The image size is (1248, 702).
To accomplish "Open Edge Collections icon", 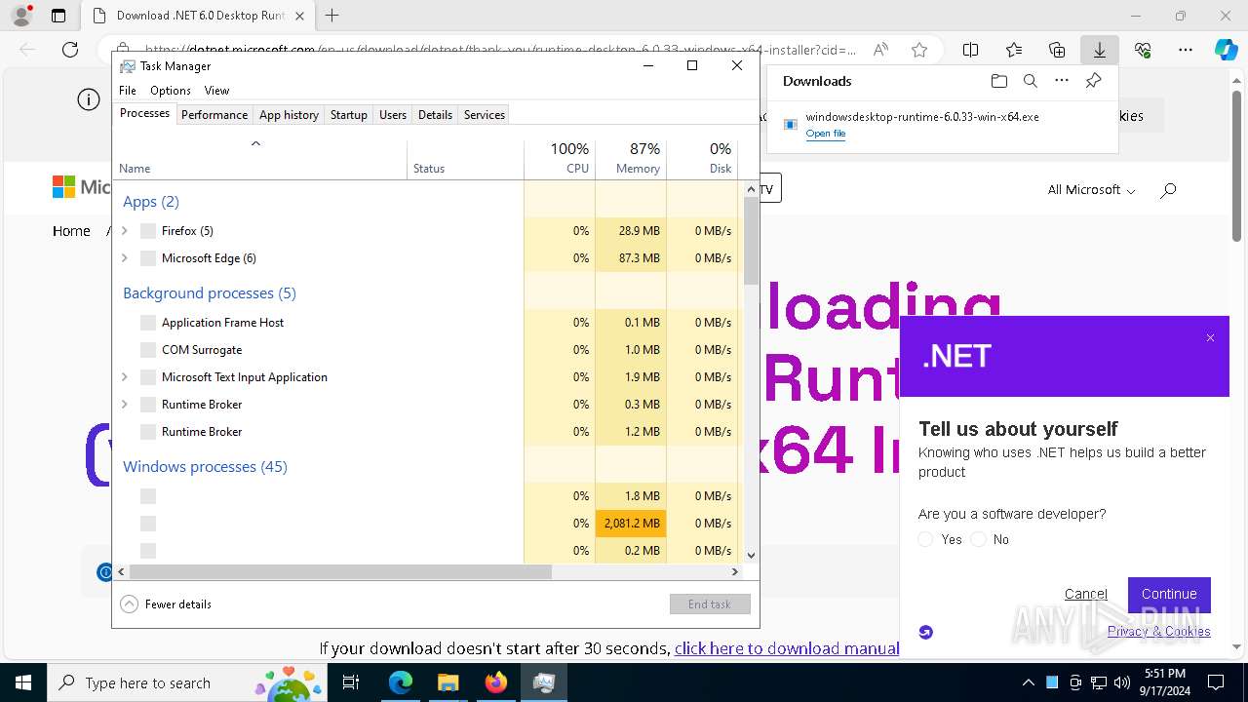I will click(x=1057, y=50).
